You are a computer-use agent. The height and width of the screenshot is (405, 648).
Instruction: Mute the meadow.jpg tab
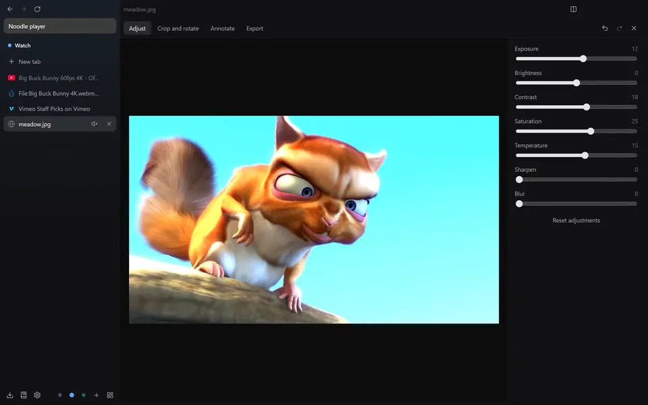[94, 124]
